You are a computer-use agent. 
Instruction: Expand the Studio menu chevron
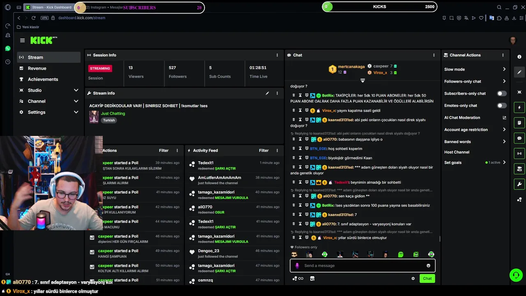(76, 90)
